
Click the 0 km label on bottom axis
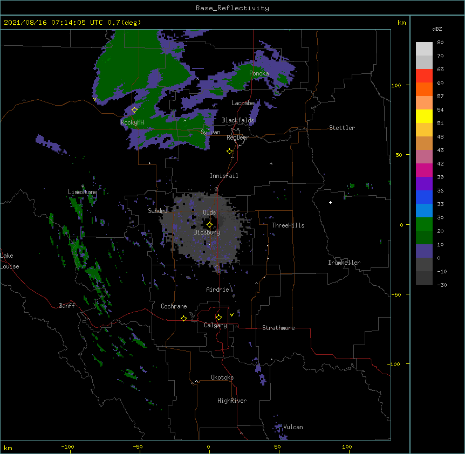click(208, 446)
